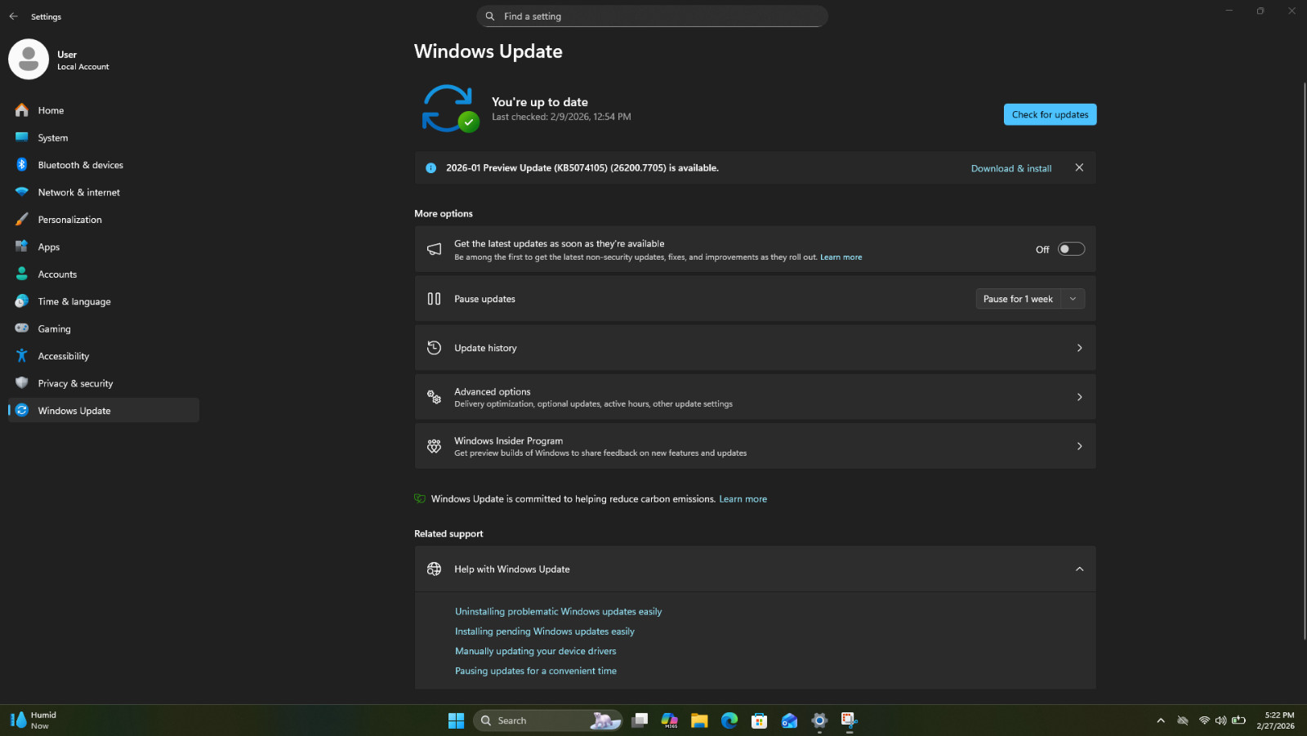
Task: Click the vertical scrollbar of the settings page
Action: [x=1304, y=359]
